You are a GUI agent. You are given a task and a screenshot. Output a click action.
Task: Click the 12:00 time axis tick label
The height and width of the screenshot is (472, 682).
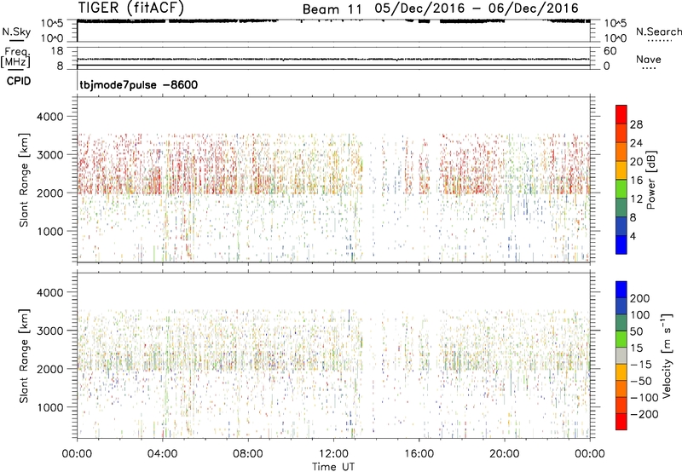(x=333, y=454)
